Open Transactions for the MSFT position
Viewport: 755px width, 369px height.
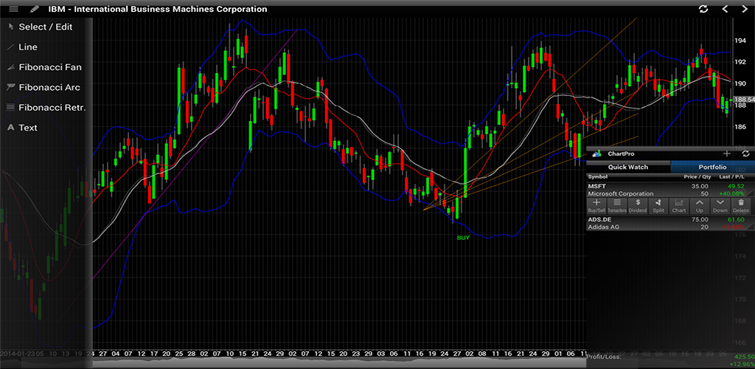point(617,205)
